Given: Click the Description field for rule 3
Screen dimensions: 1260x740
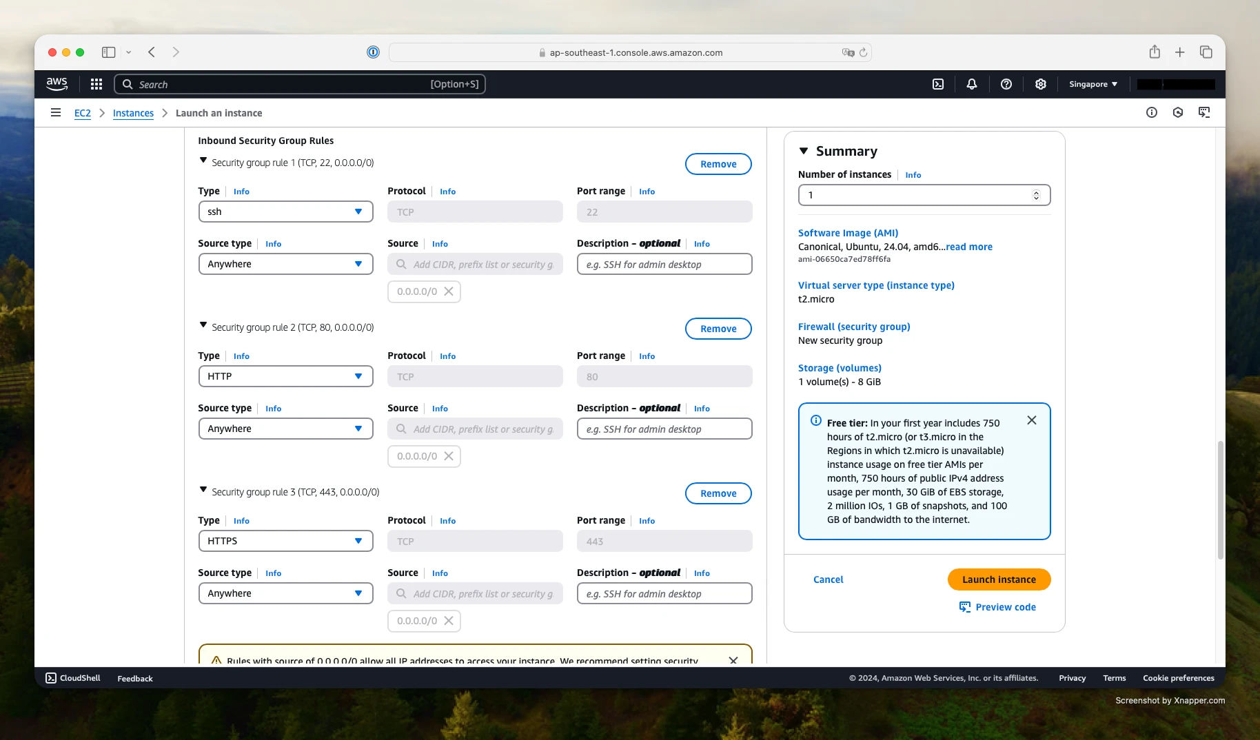Looking at the screenshot, I should (x=664, y=593).
